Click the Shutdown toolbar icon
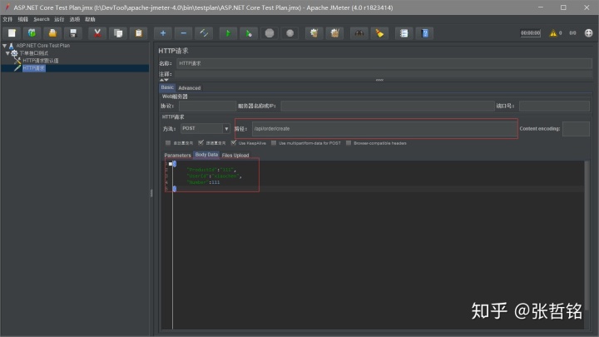Image resolution: width=599 pixels, height=337 pixels. pos(290,33)
